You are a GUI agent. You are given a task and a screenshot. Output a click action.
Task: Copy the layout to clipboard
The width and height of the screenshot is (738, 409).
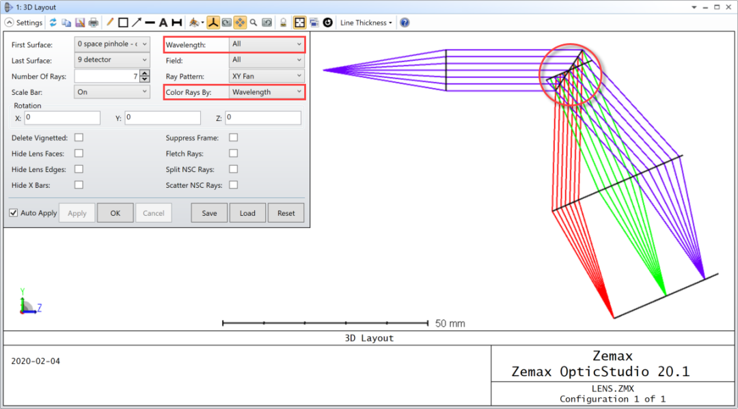tap(66, 22)
